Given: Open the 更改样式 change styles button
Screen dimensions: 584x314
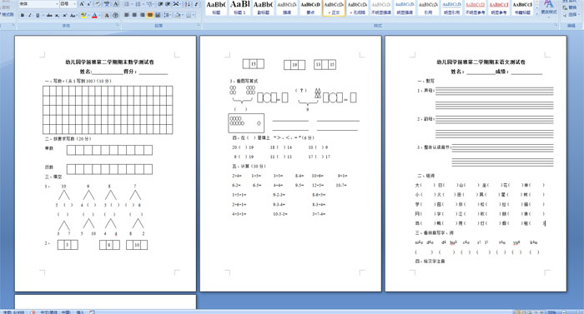Looking at the screenshot, I should 548,7.
